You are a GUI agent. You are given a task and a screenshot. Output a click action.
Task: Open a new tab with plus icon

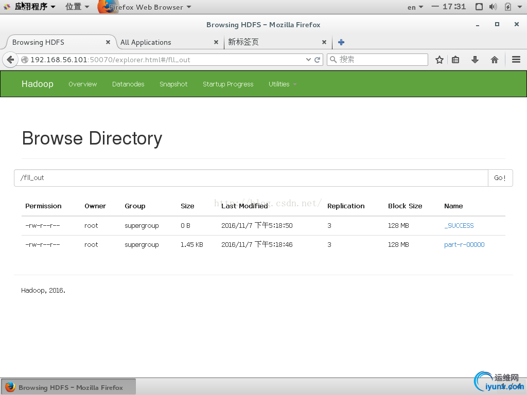(x=341, y=42)
